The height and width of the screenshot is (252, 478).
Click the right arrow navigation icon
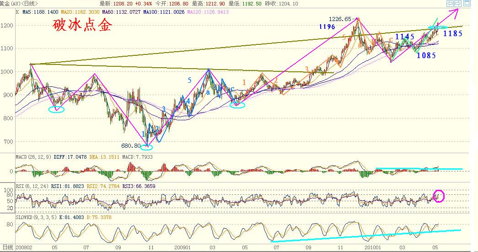pos(458,3)
